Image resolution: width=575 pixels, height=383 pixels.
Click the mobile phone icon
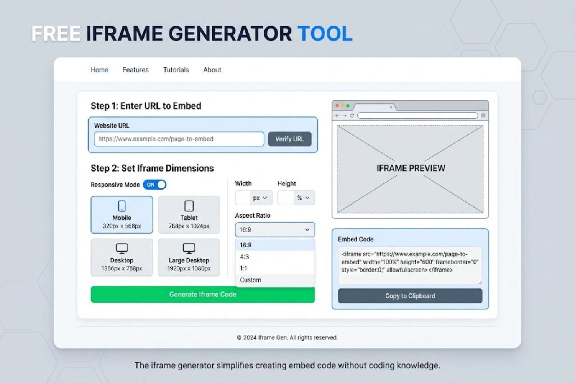pos(122,206)
